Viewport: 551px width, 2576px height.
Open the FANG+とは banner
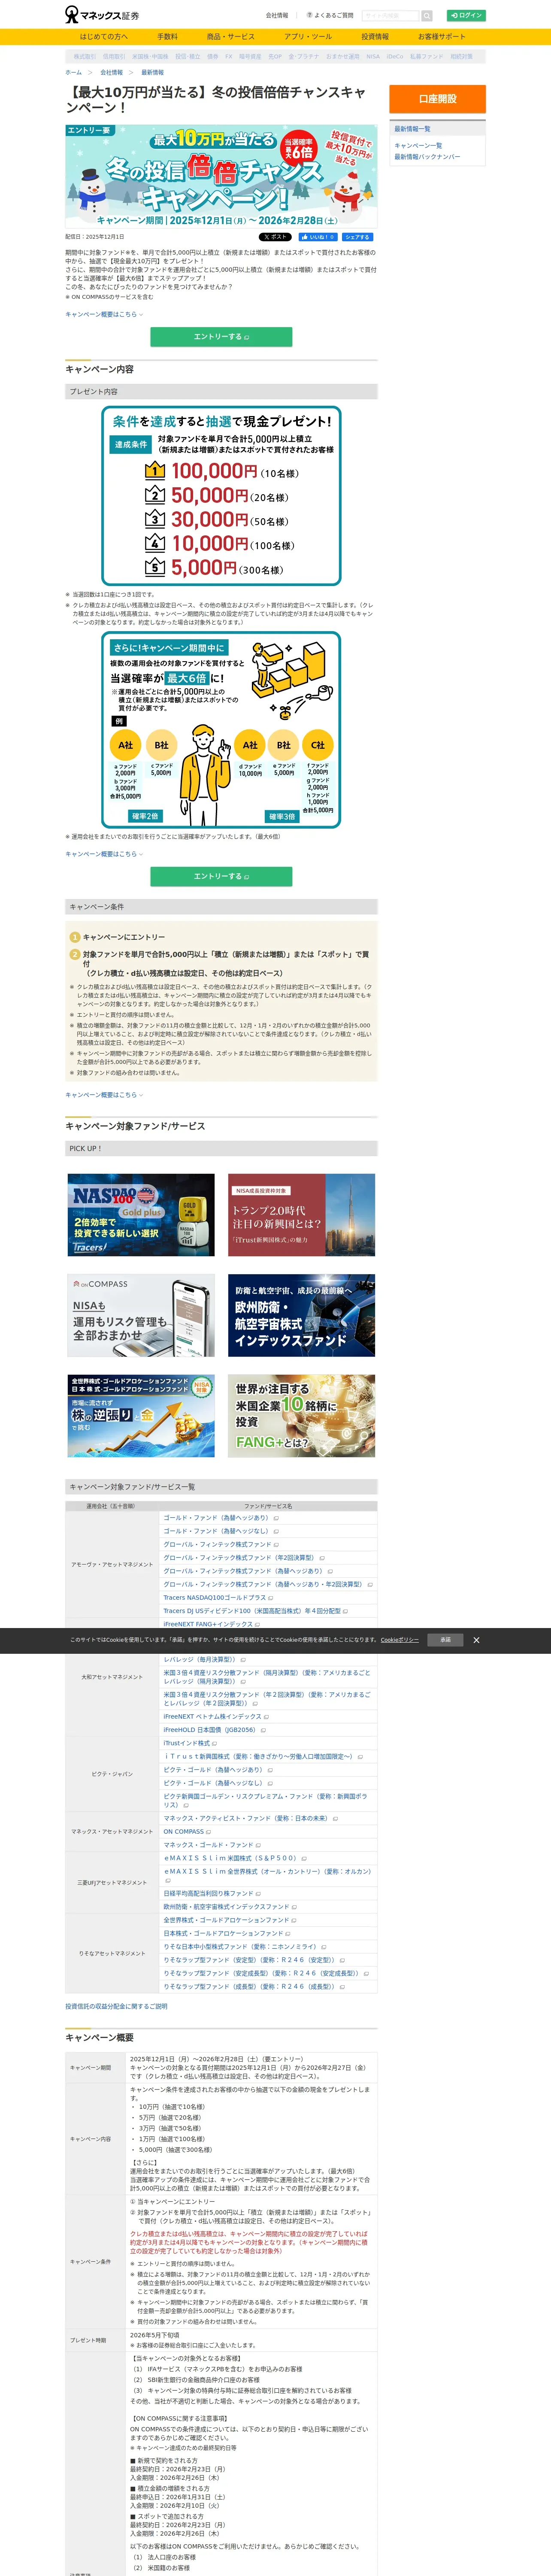301,1415
